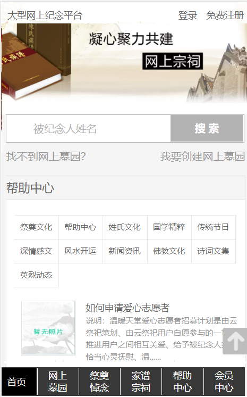Click 我要创建网上墓园 link
247x397 pixels.
click(202, 156)
